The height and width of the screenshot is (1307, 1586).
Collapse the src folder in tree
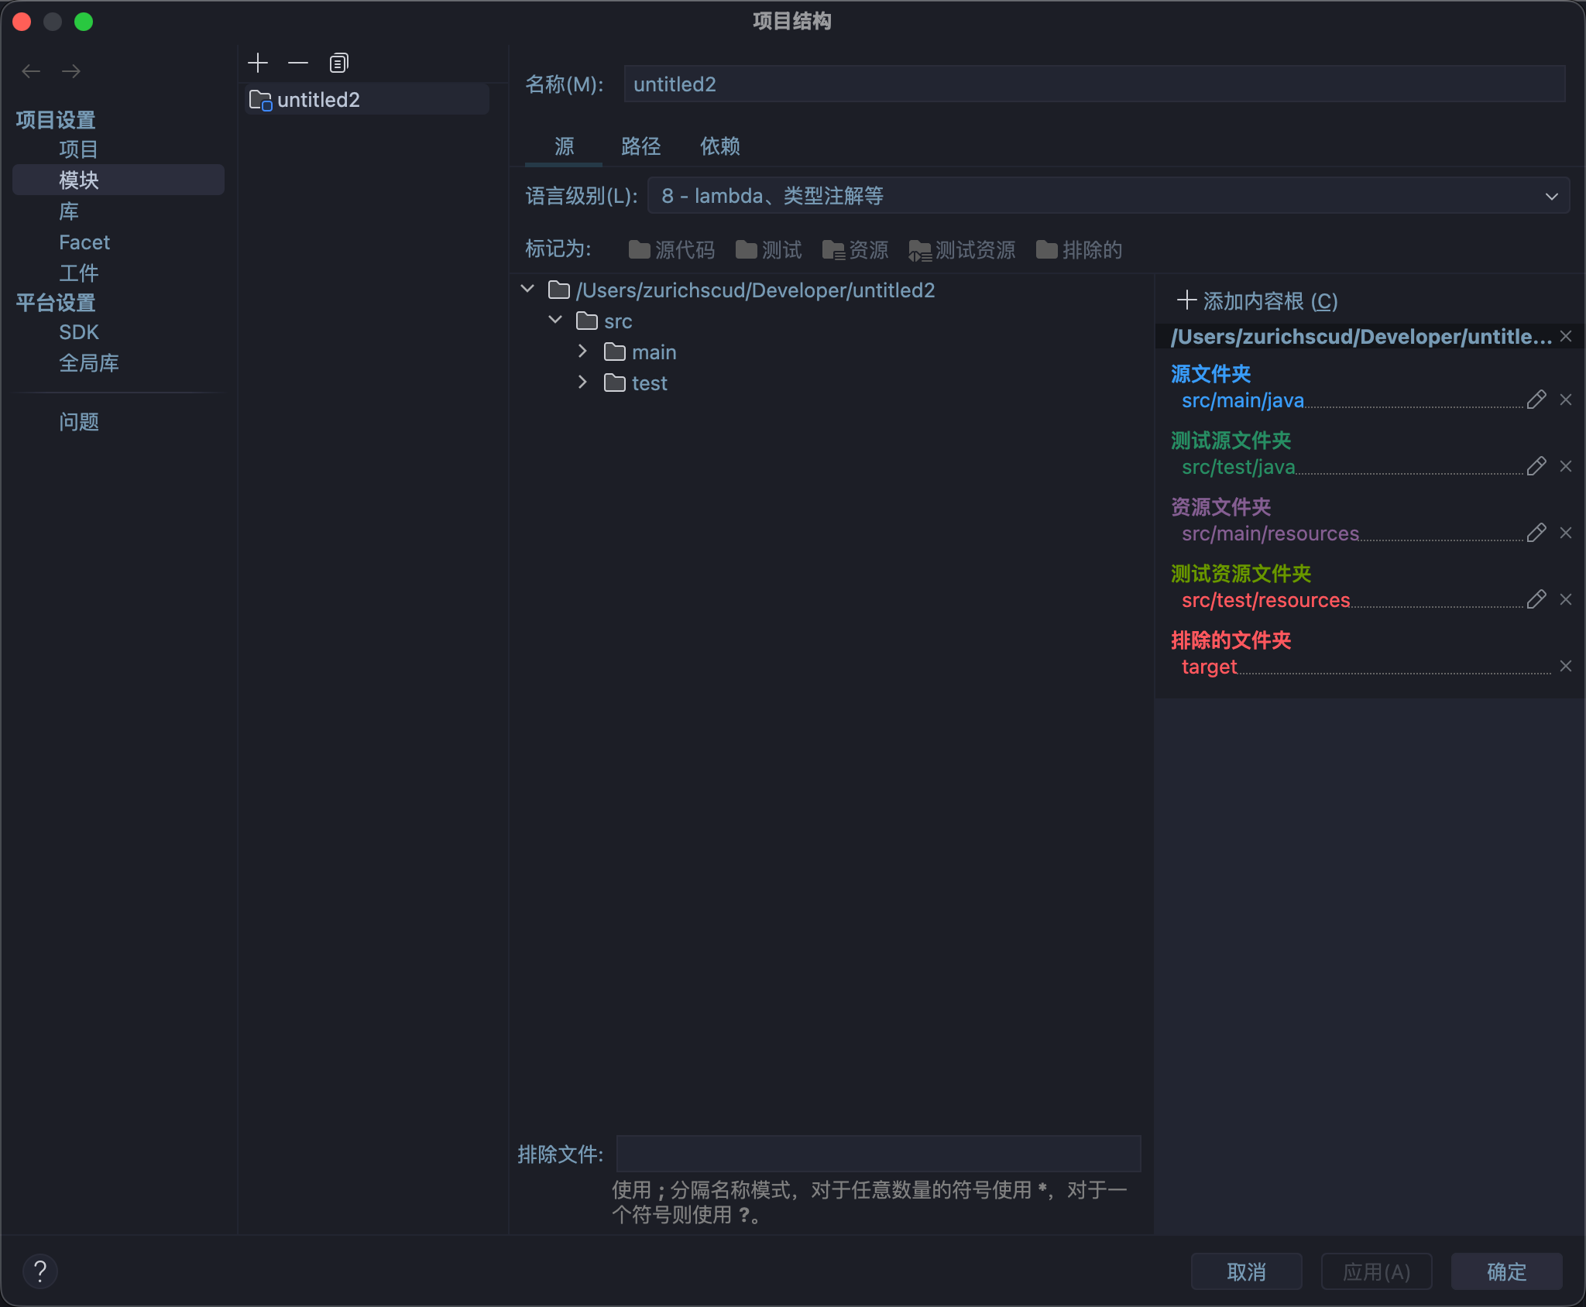coord(555,320)
